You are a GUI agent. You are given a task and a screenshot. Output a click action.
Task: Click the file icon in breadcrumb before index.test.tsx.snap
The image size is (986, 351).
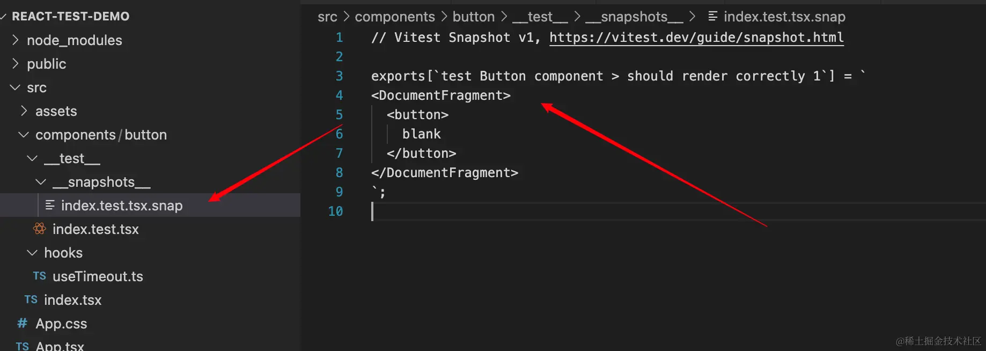[713, 17]
